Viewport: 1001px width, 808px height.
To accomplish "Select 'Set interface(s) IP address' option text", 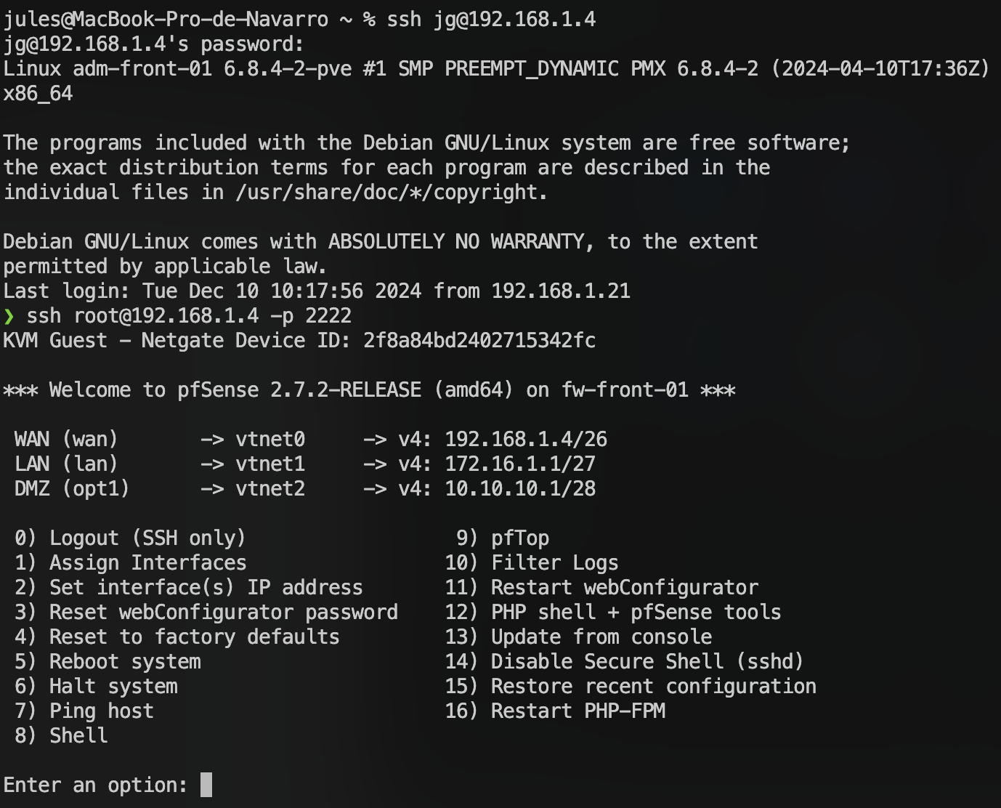I will 206,588.
